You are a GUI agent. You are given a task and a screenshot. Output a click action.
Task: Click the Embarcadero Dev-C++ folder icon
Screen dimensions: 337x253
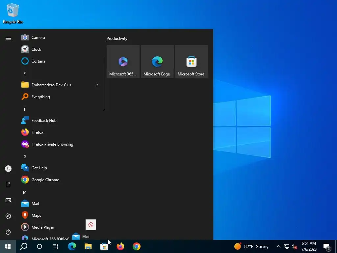pyautogui.click(x=25, y=85)
